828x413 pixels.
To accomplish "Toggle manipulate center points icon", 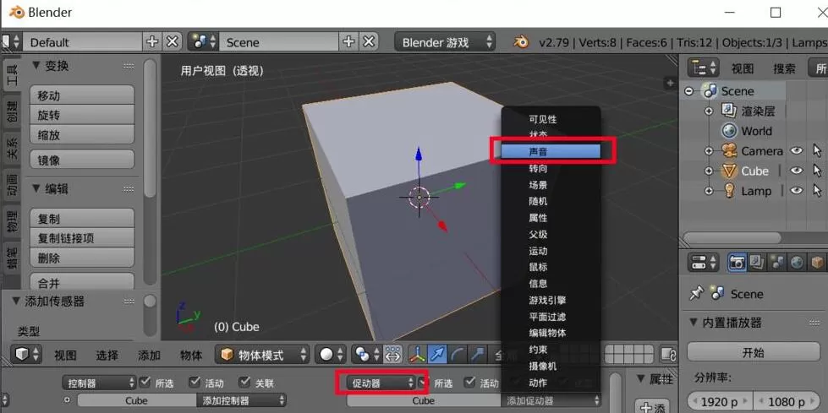I will (392, 355).
